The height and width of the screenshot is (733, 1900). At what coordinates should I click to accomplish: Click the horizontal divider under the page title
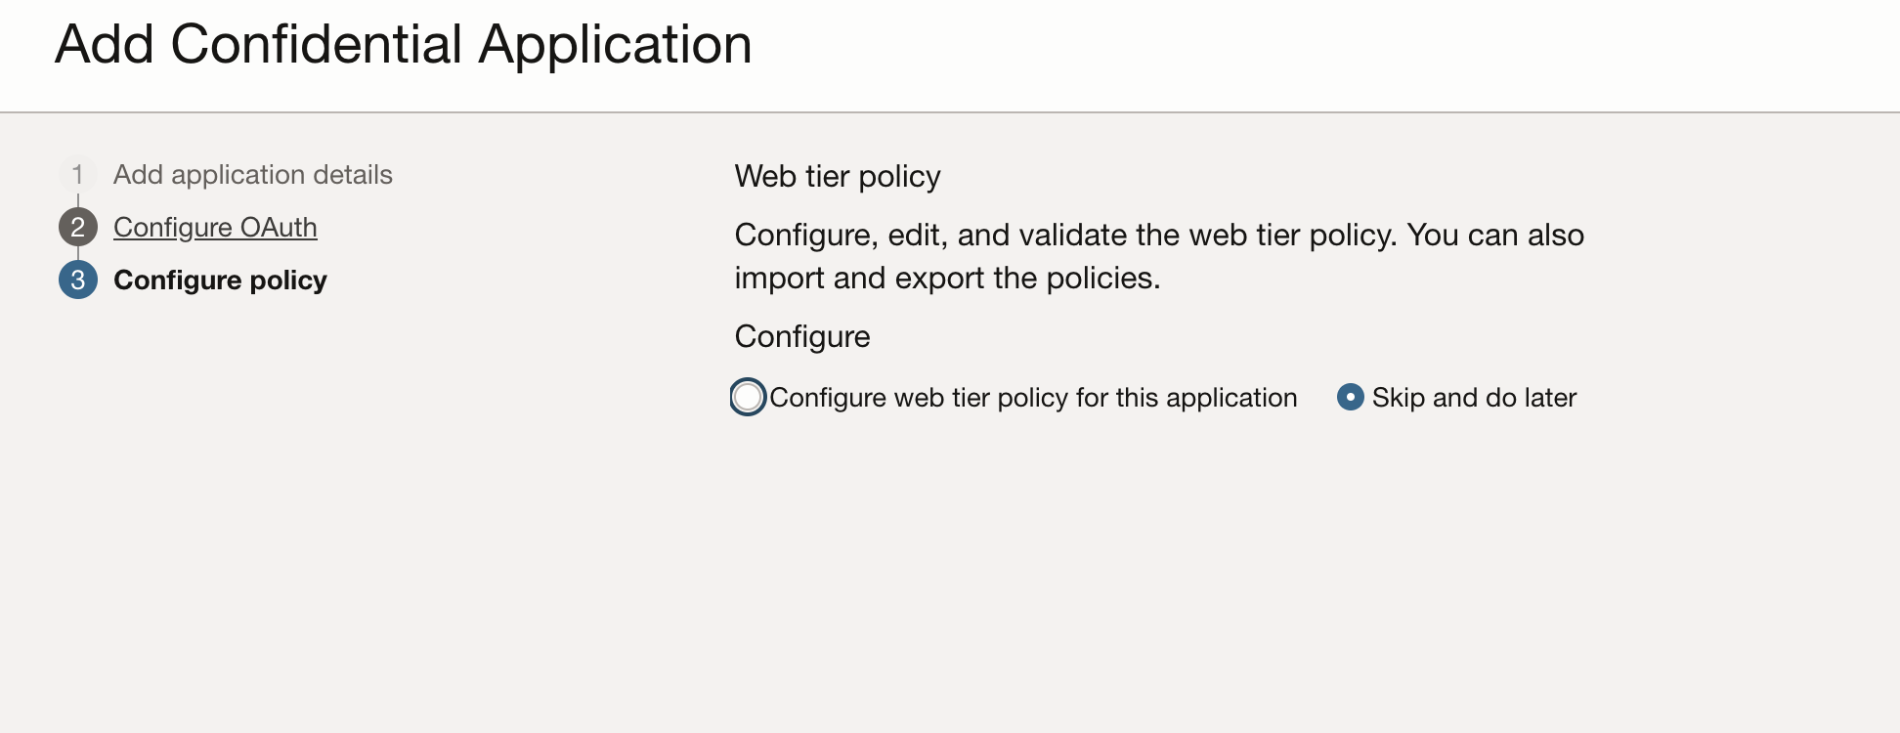(950, 112)
